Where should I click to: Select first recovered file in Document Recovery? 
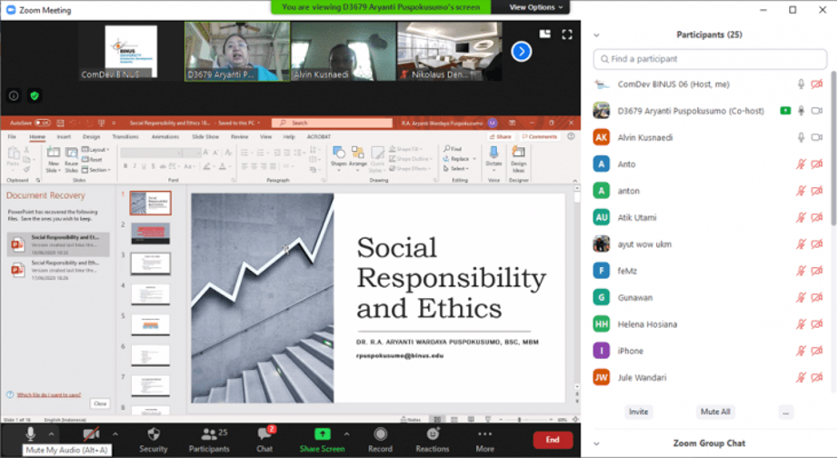pyautogui.click(x=58, y=244)
